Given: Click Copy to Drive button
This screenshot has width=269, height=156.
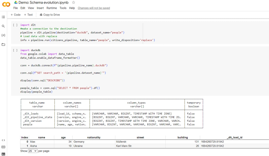Looking at the screenshot, I should pyautogui.click(x=50, y=15).
